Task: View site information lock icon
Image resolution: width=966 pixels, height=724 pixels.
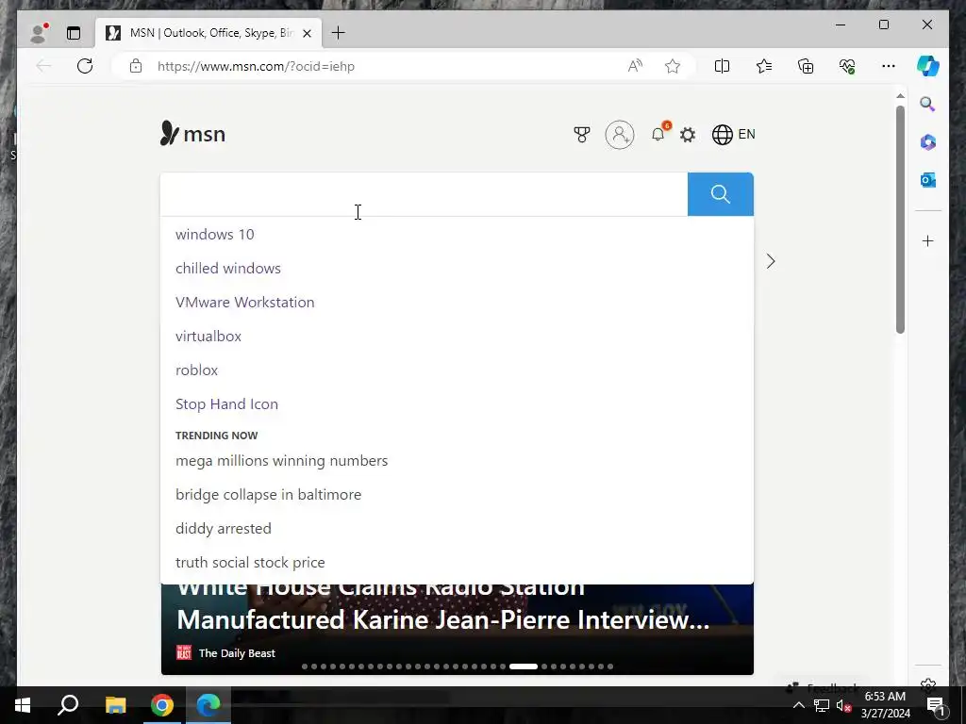Action: (136, 66)
